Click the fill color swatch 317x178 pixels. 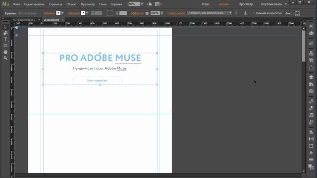pyautogui.click(x=58, y=13)
